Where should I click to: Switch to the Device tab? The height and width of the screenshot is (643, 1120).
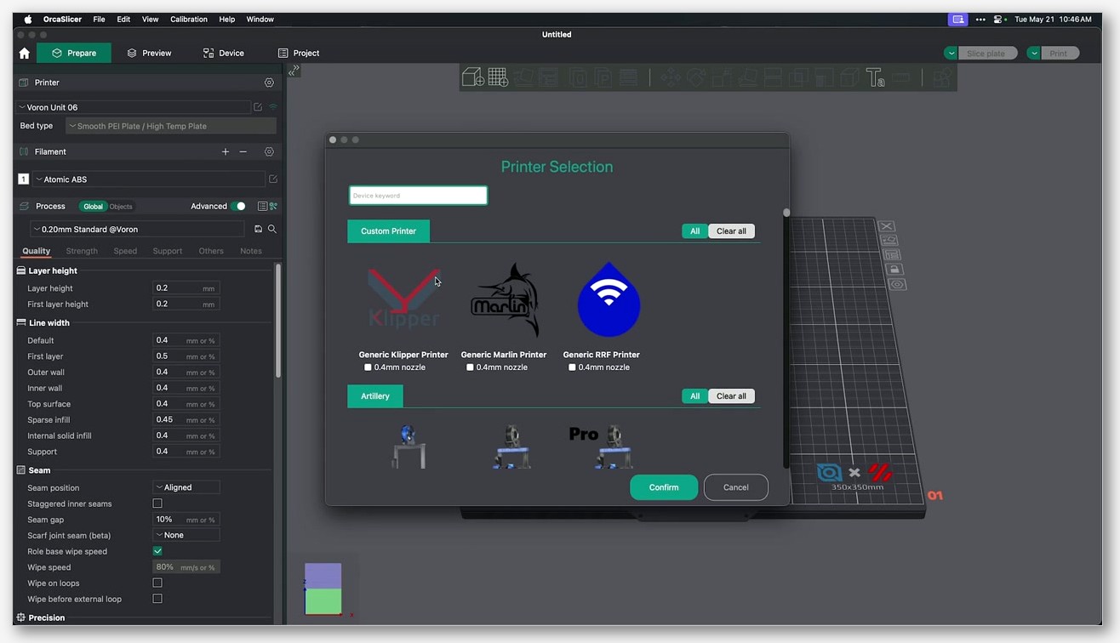tap(224, 53)
